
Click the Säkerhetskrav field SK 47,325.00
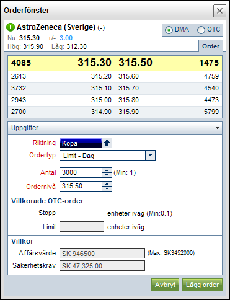[x=102, y=266]
